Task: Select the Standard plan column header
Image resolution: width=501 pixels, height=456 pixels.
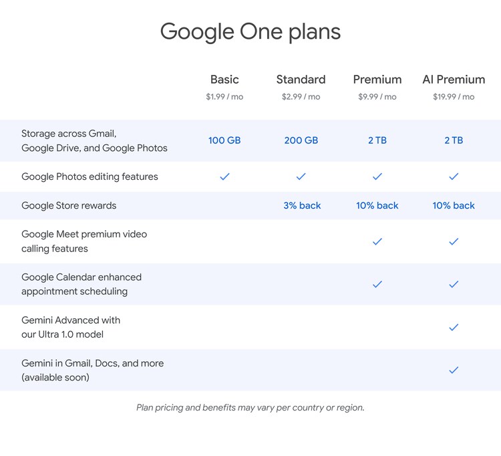Action: click(x=301, y=80)
